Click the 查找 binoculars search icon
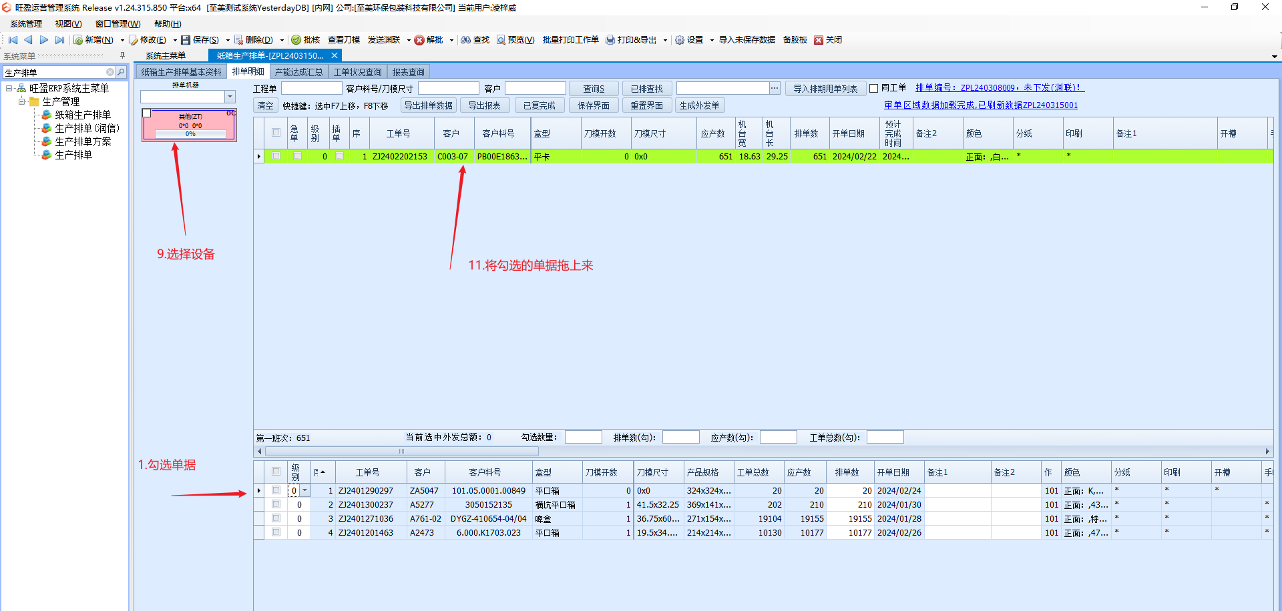The image size is (1282, 611). tap(466, 40)
